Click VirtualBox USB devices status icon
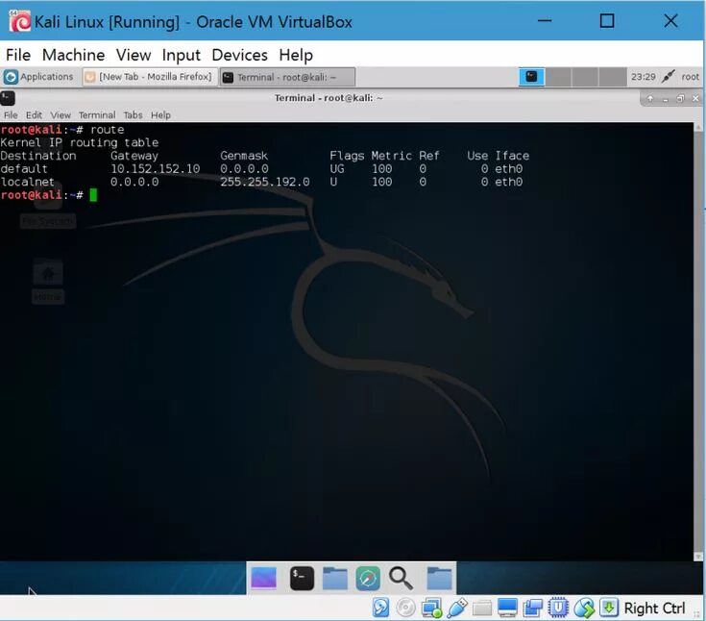 [457, 608]
